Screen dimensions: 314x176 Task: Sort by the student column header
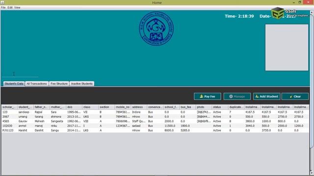tap(26, 107)
